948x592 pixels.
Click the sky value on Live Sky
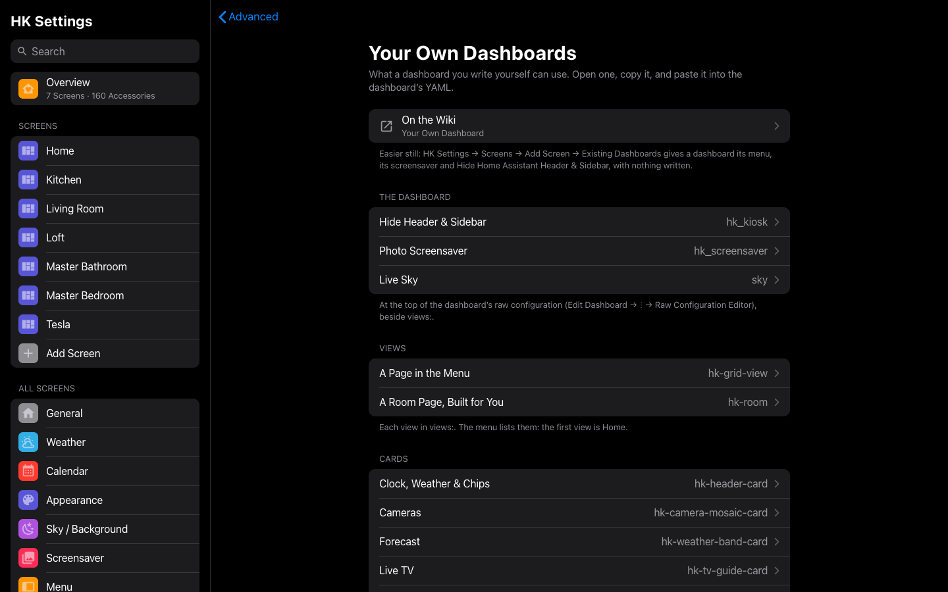pyautogui.click(x=760, y=280)
